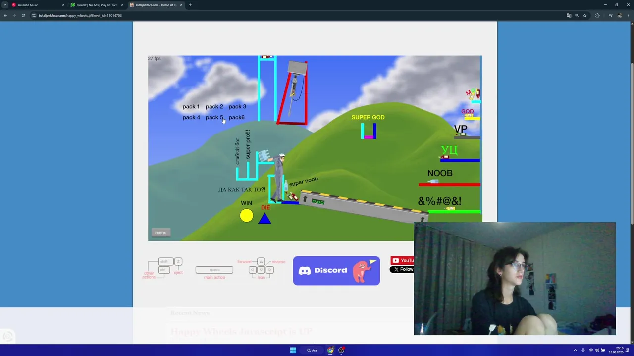Image resolution: width=634 pixels, height=356 pixels.
Task: Open a new browser tab
Action: 190,5
